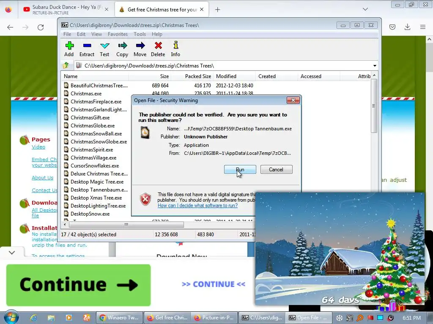Click the Save to Pocket icon
This screenshot has width=433, height=324.
coord(392,27)
